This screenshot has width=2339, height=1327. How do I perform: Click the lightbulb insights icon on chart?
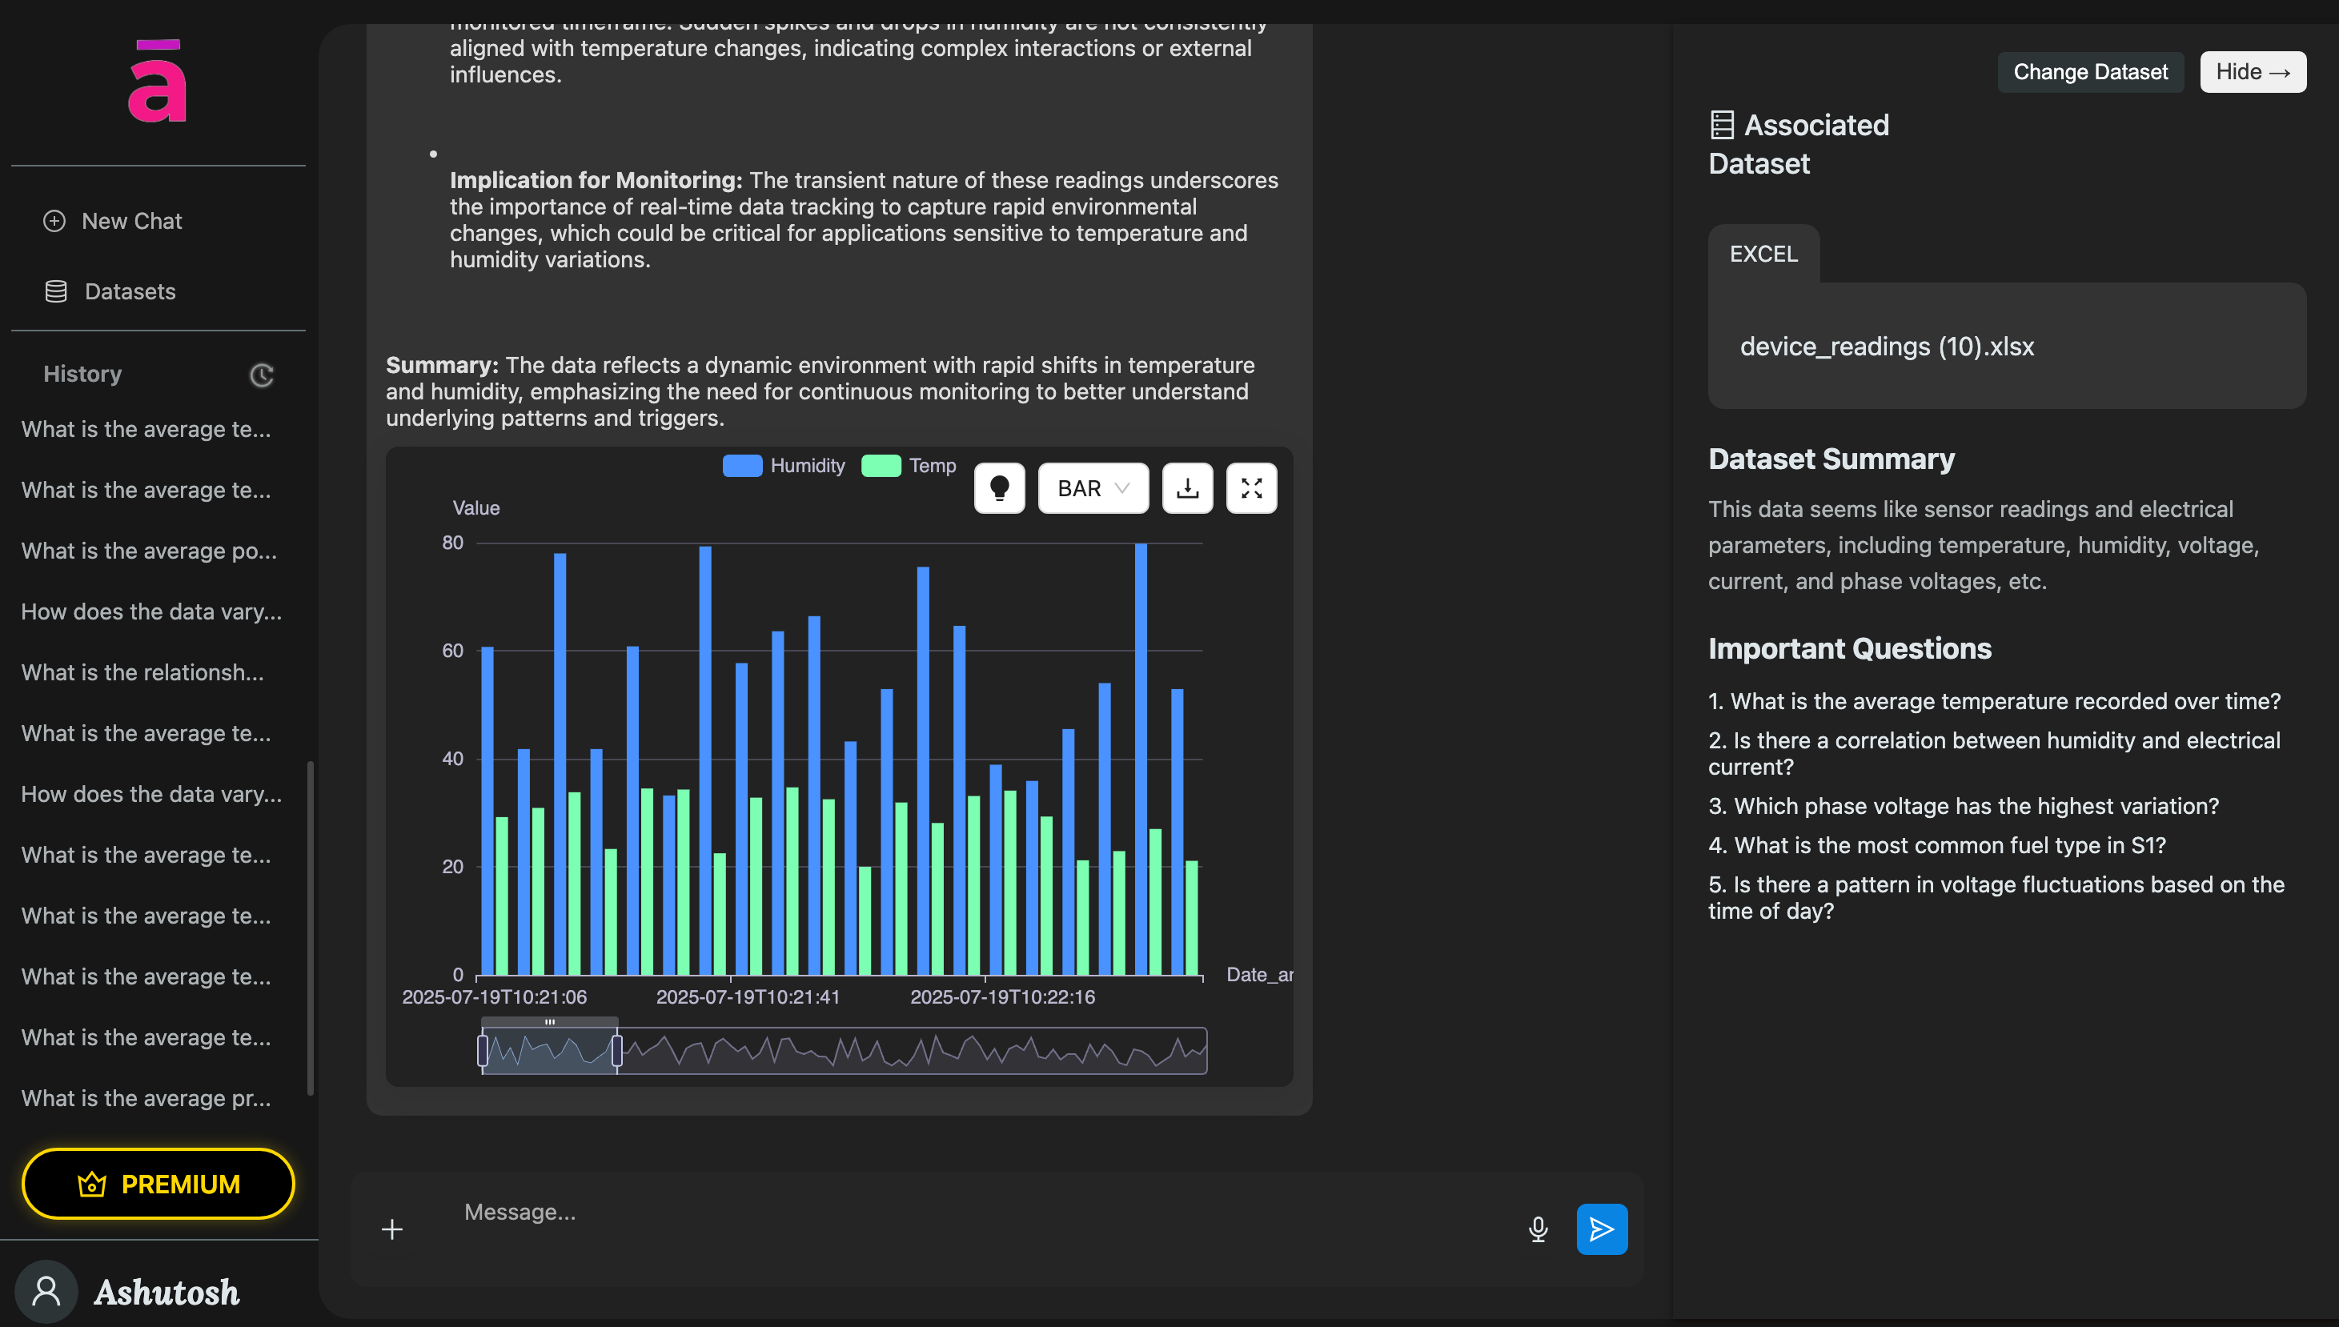[999, 488]
